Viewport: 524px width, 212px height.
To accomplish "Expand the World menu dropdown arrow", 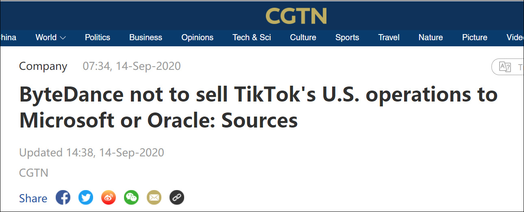I will pyautogui.click(x=63, y=38).
